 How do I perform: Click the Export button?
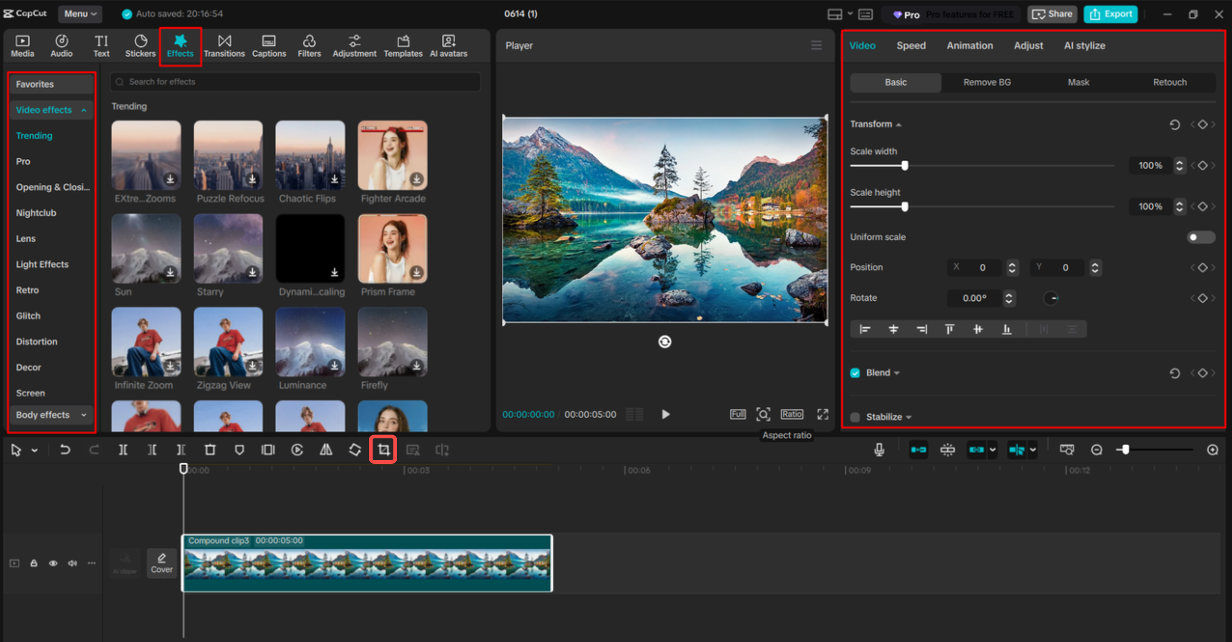(x=1110, y=14)
